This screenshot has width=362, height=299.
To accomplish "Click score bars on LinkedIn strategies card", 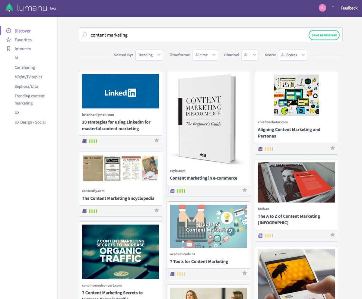I will [93, 141].
